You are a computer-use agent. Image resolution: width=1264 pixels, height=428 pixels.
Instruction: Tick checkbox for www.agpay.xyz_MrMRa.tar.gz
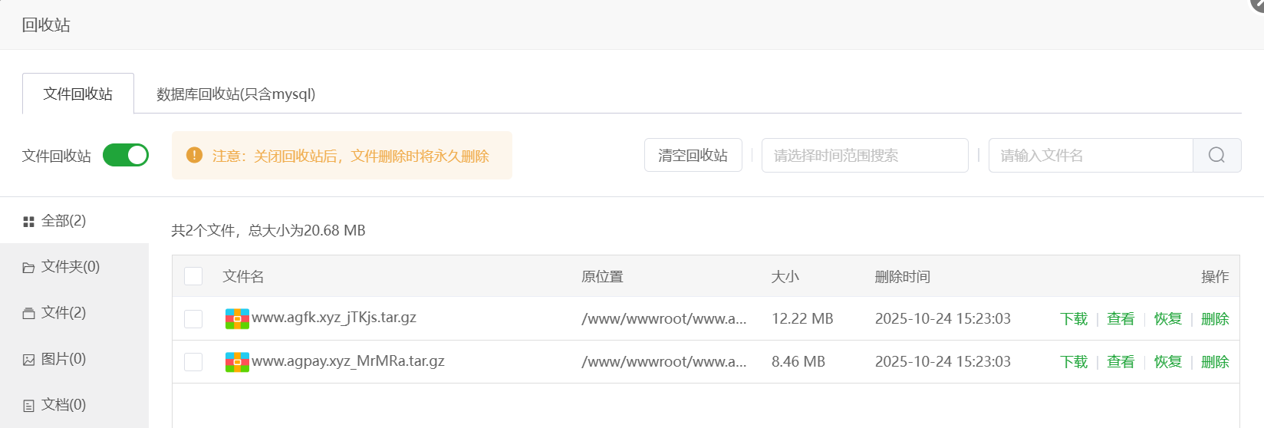193,361
